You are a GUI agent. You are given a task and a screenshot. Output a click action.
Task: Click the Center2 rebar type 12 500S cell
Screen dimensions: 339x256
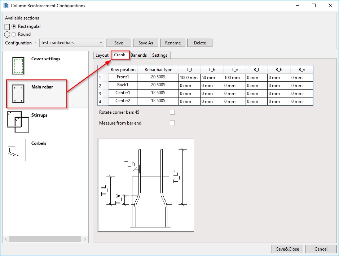(158, 101)
